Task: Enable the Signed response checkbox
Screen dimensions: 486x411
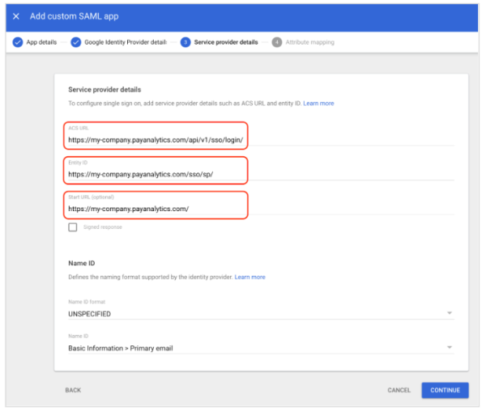Action: [73, 227]
